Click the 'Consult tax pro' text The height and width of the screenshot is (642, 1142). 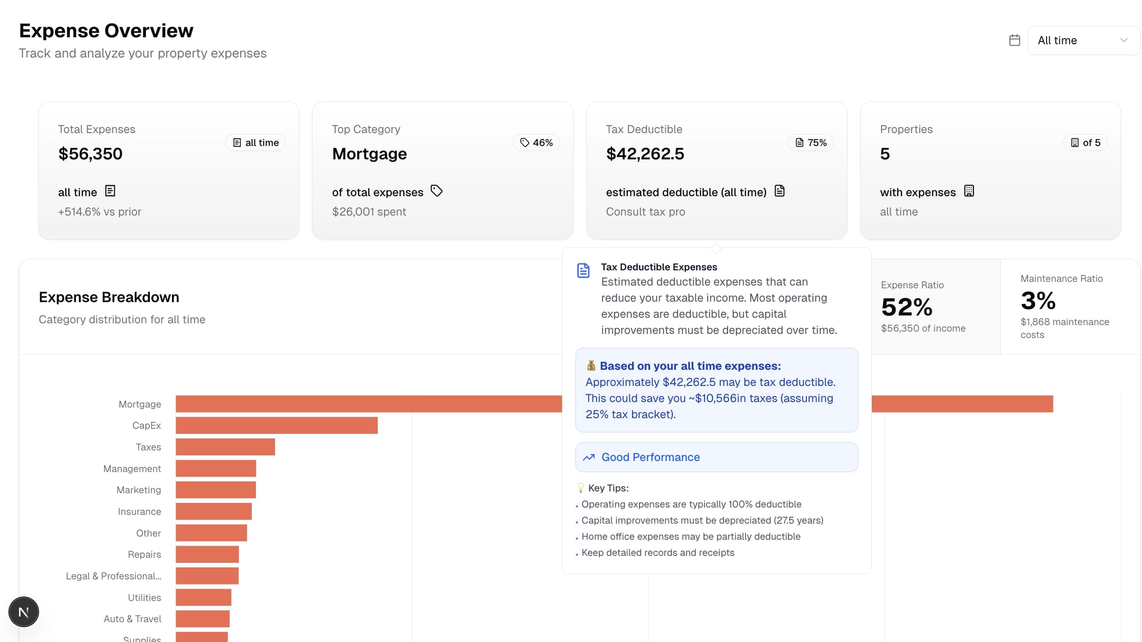tap(645, 211)
